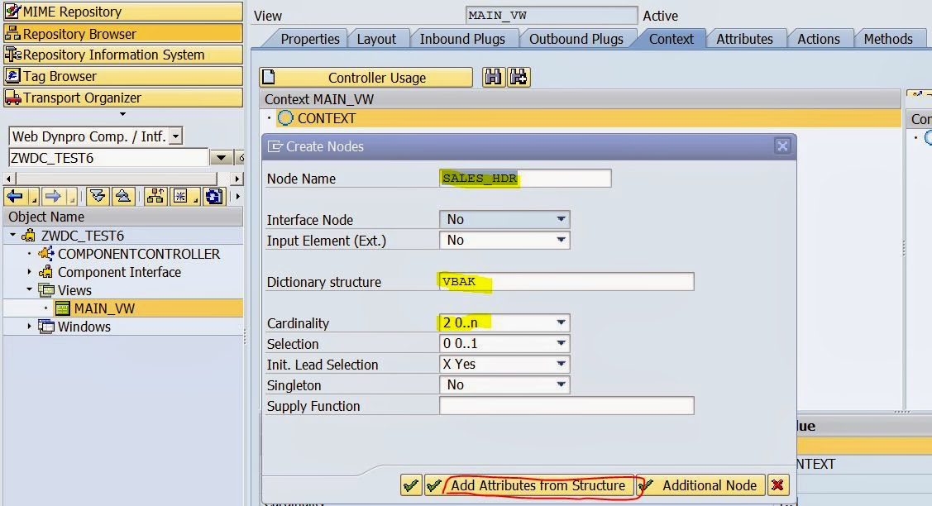
Task: Expand all nodes in object tree toolbar
Action: pyautogui.click(x=98, y=196)
